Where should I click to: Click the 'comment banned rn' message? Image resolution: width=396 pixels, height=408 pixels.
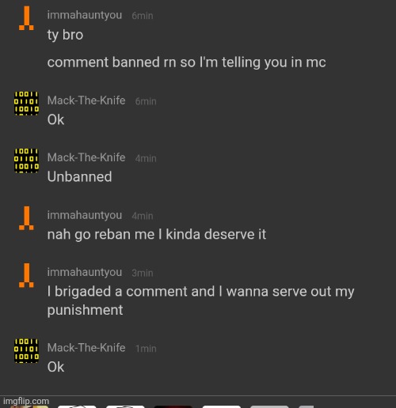pos(186,62)
